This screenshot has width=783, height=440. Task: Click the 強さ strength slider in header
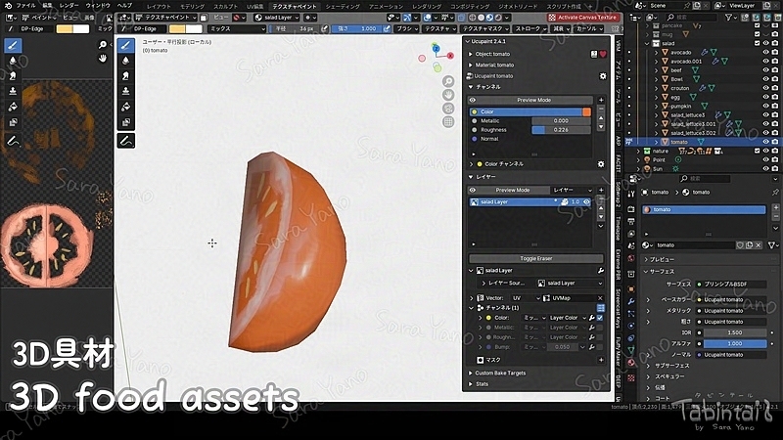[x=356, y=29]
